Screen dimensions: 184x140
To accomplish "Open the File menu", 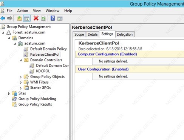I will tap(9, 11).
